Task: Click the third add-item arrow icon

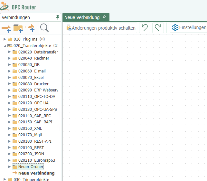Action: tap(30, 28)
